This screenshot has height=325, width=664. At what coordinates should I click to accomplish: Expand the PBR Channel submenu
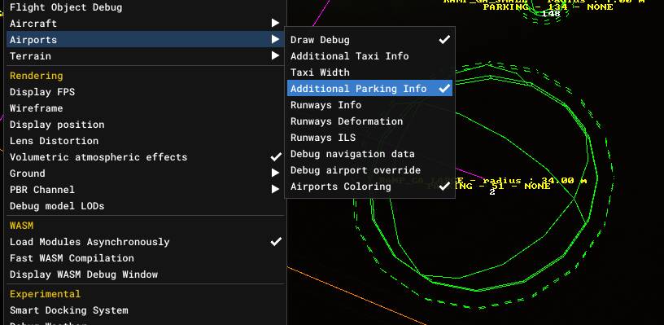pyautogui.click(x=145, y=190)
